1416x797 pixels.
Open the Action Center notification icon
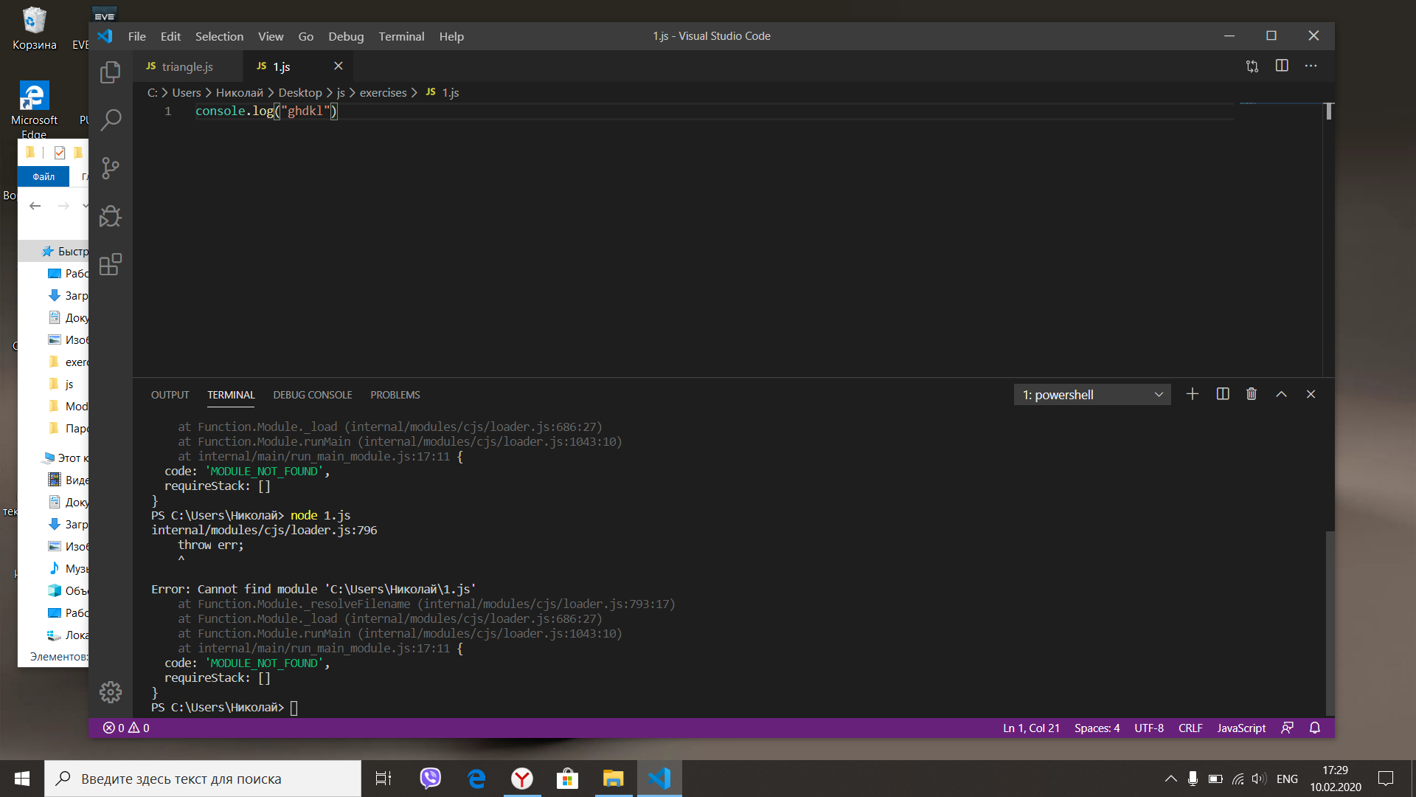click(x=1386, y=779)
